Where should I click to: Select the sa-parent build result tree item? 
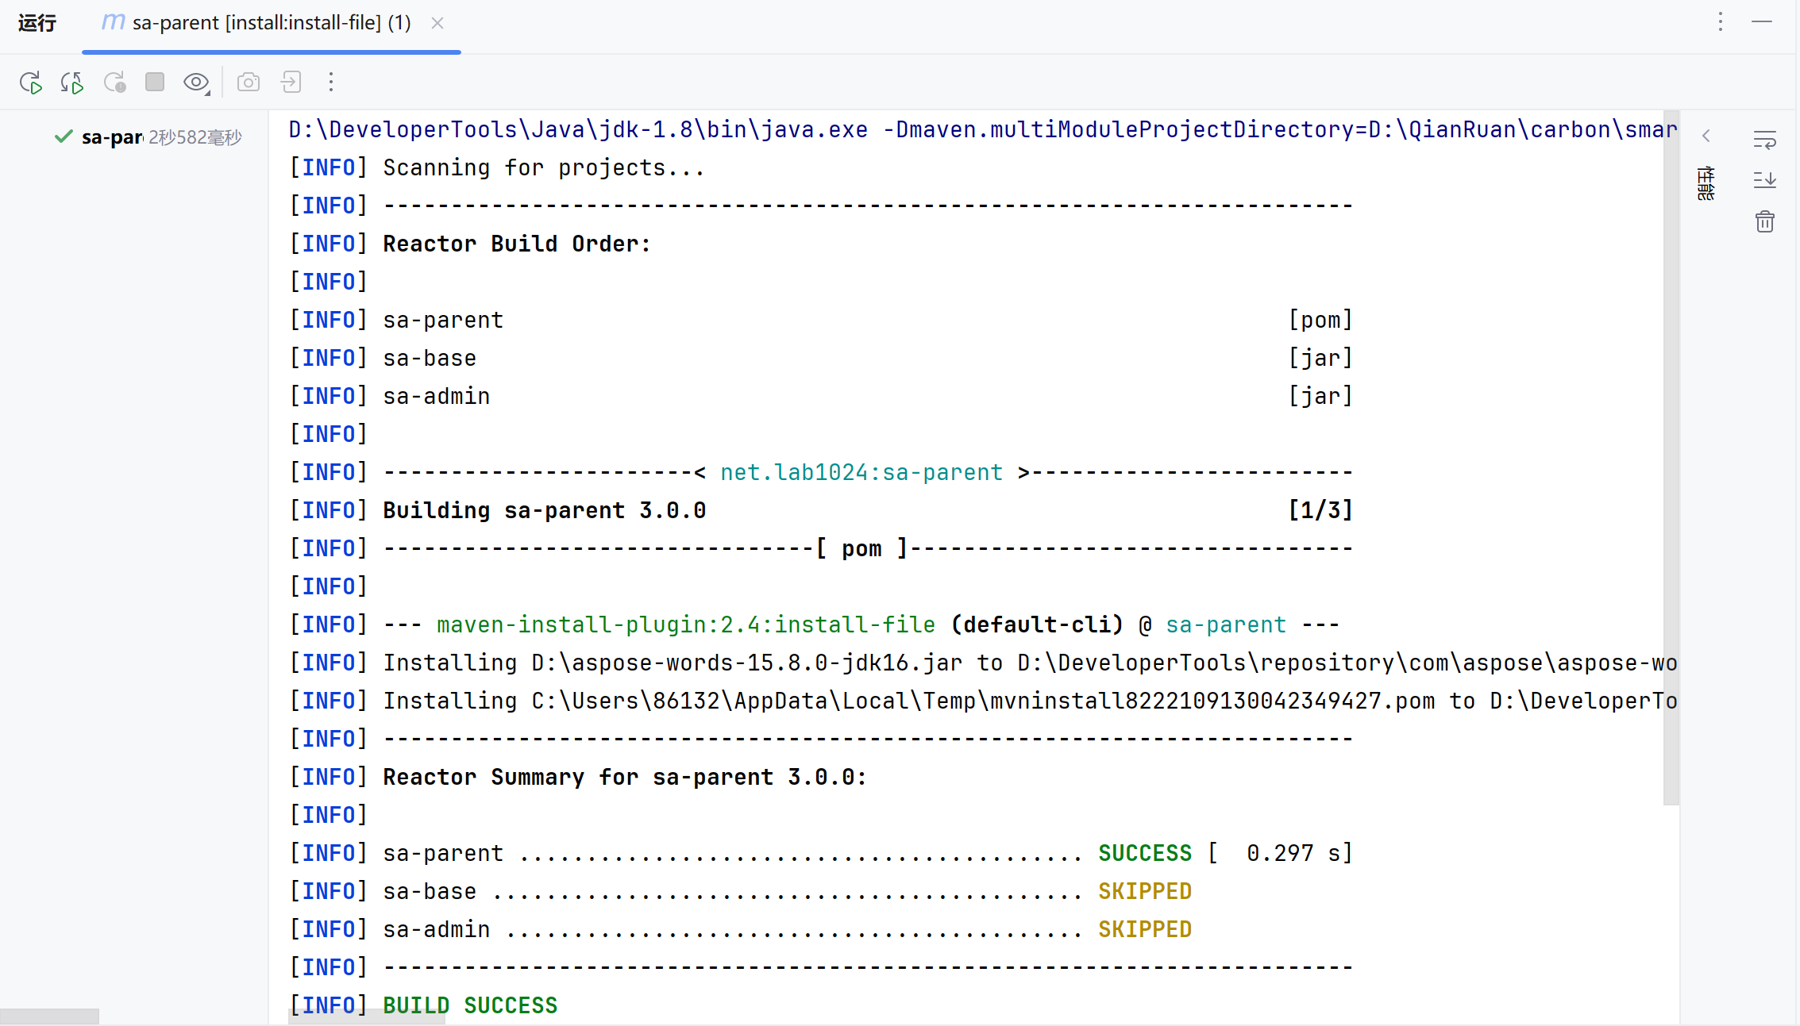coord(111,137)
